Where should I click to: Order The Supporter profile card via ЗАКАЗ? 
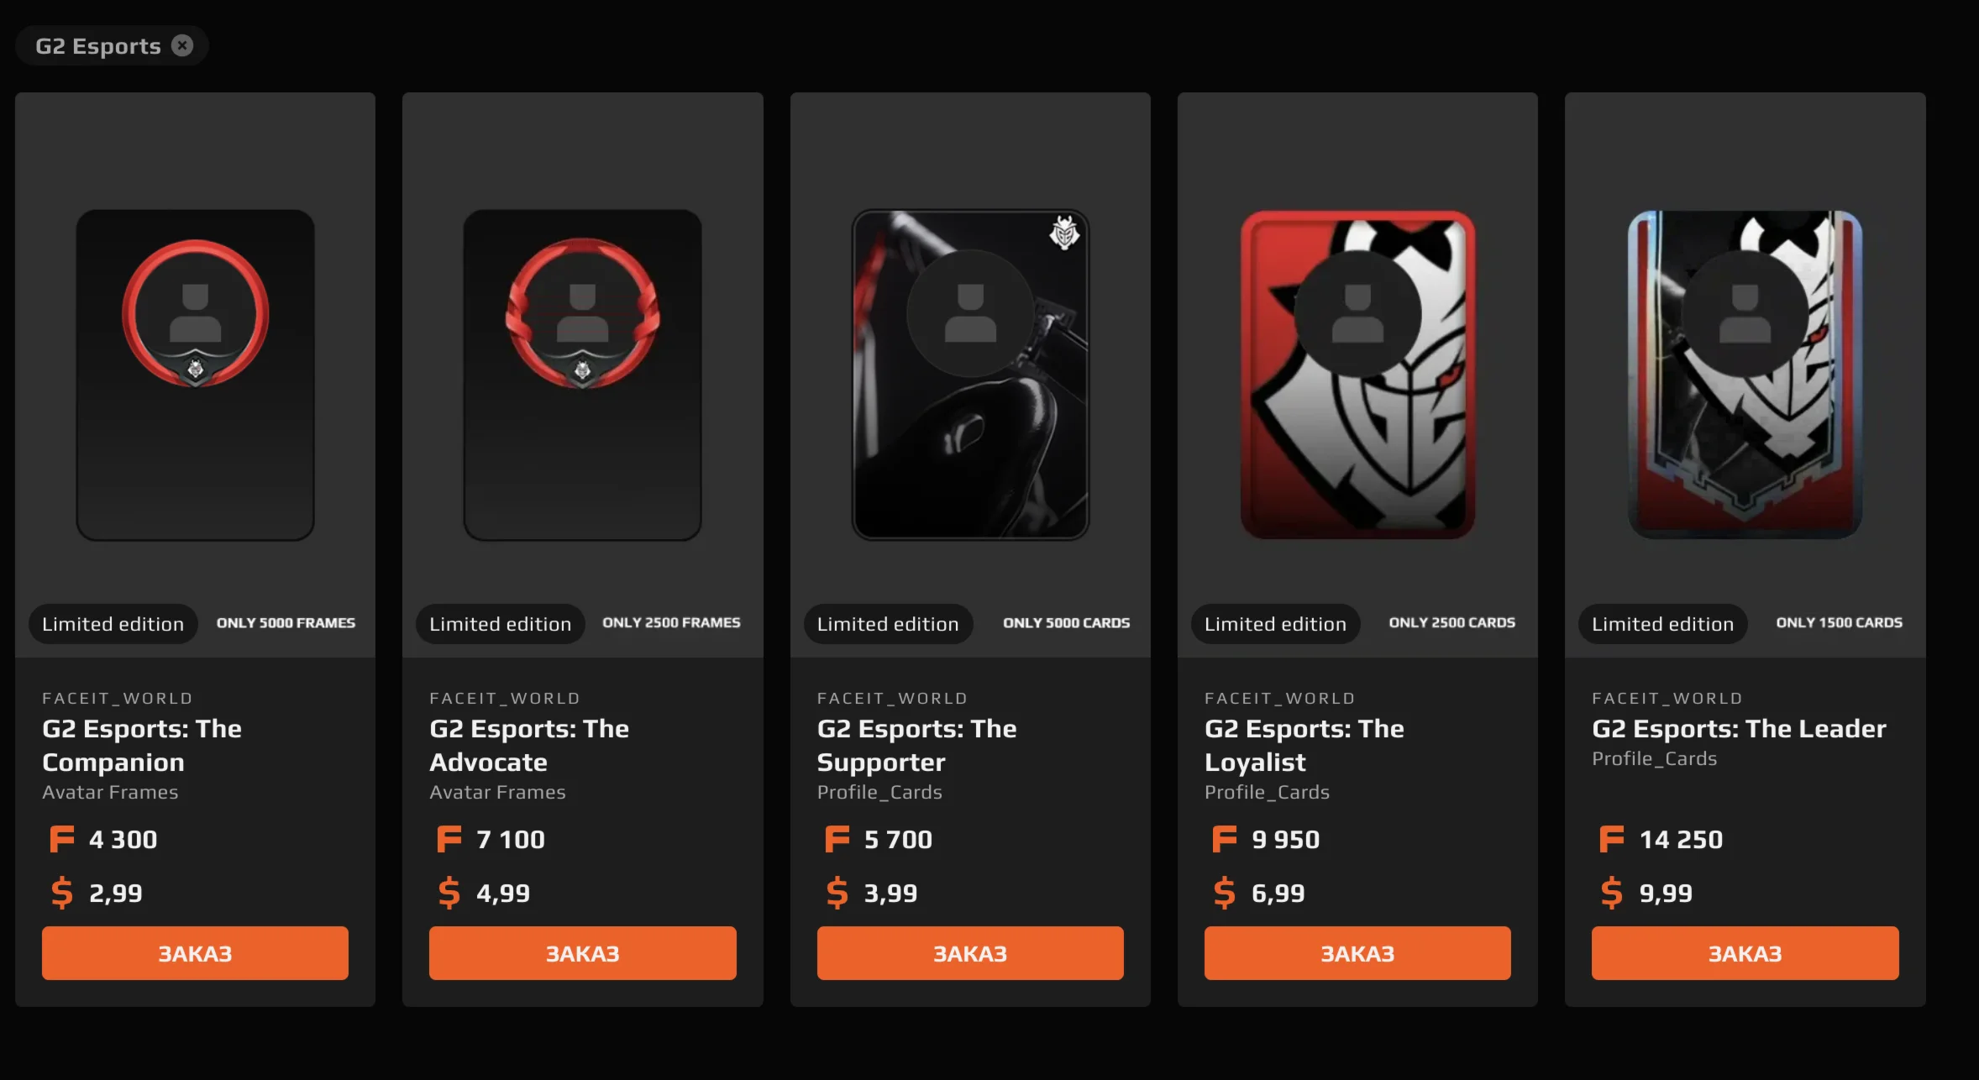[x=970, y=953]
